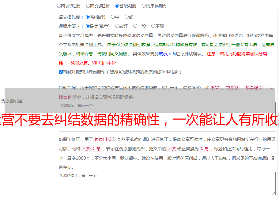Open the 演示页面 link

point(167,54)
